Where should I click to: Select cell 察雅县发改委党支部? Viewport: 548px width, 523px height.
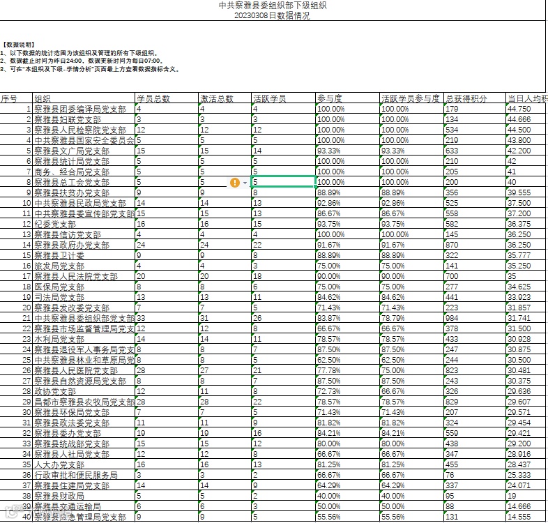pos(84,308)
